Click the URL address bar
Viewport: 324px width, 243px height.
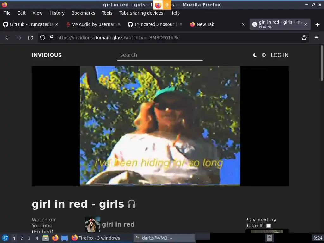click(172, 38)
